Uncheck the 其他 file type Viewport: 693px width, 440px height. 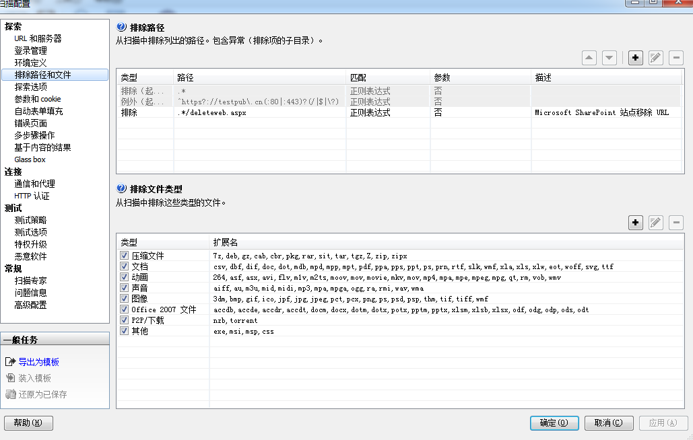pyautogui.click(x=124, y=331)
